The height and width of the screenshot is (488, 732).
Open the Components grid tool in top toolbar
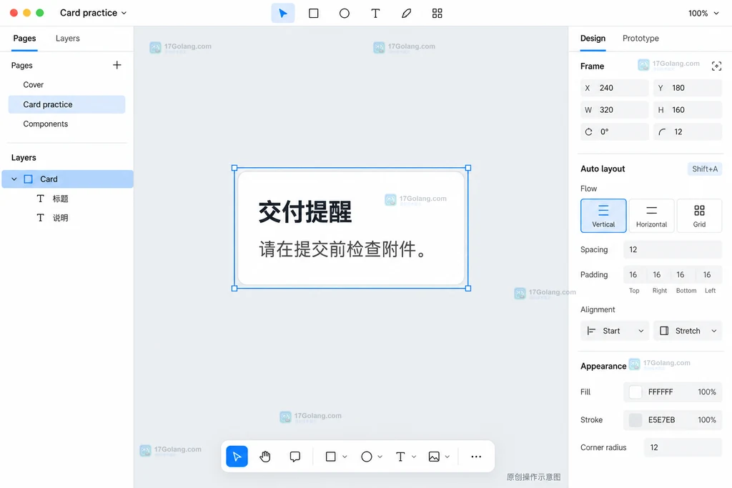(437, 13)
